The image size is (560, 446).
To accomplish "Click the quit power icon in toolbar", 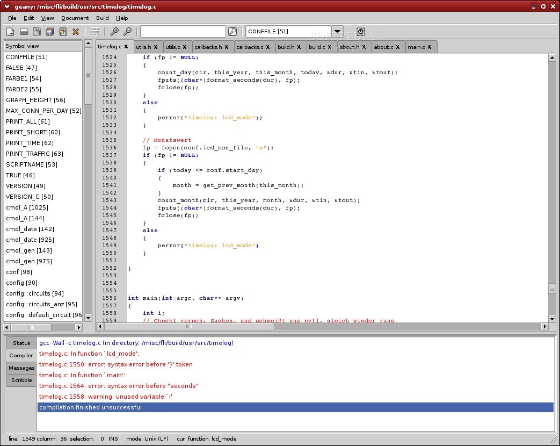I will pyautogui.click(x=361, y=32).
